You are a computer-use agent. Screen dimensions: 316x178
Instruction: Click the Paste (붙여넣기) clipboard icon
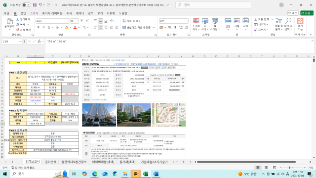[9, 21]
